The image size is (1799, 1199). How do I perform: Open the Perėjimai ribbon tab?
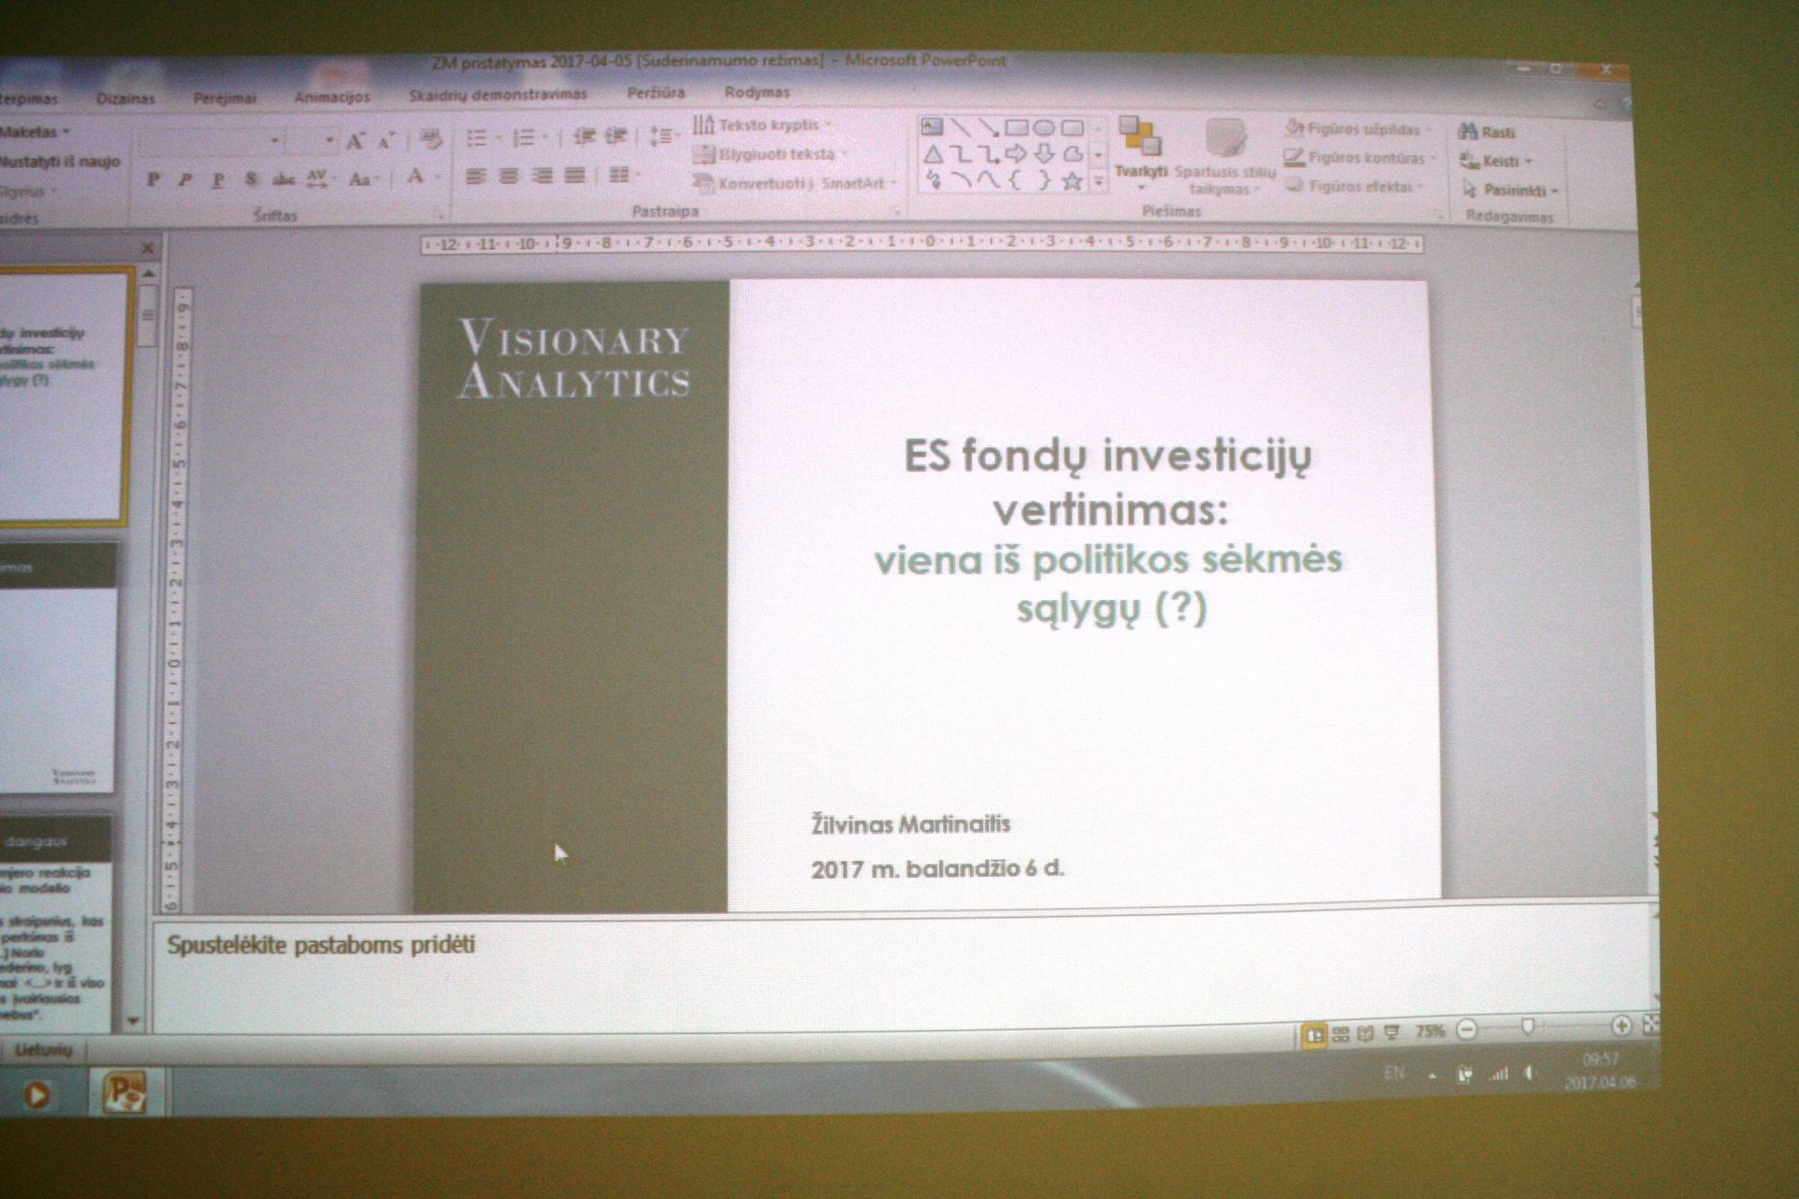(x=225, y=97)
